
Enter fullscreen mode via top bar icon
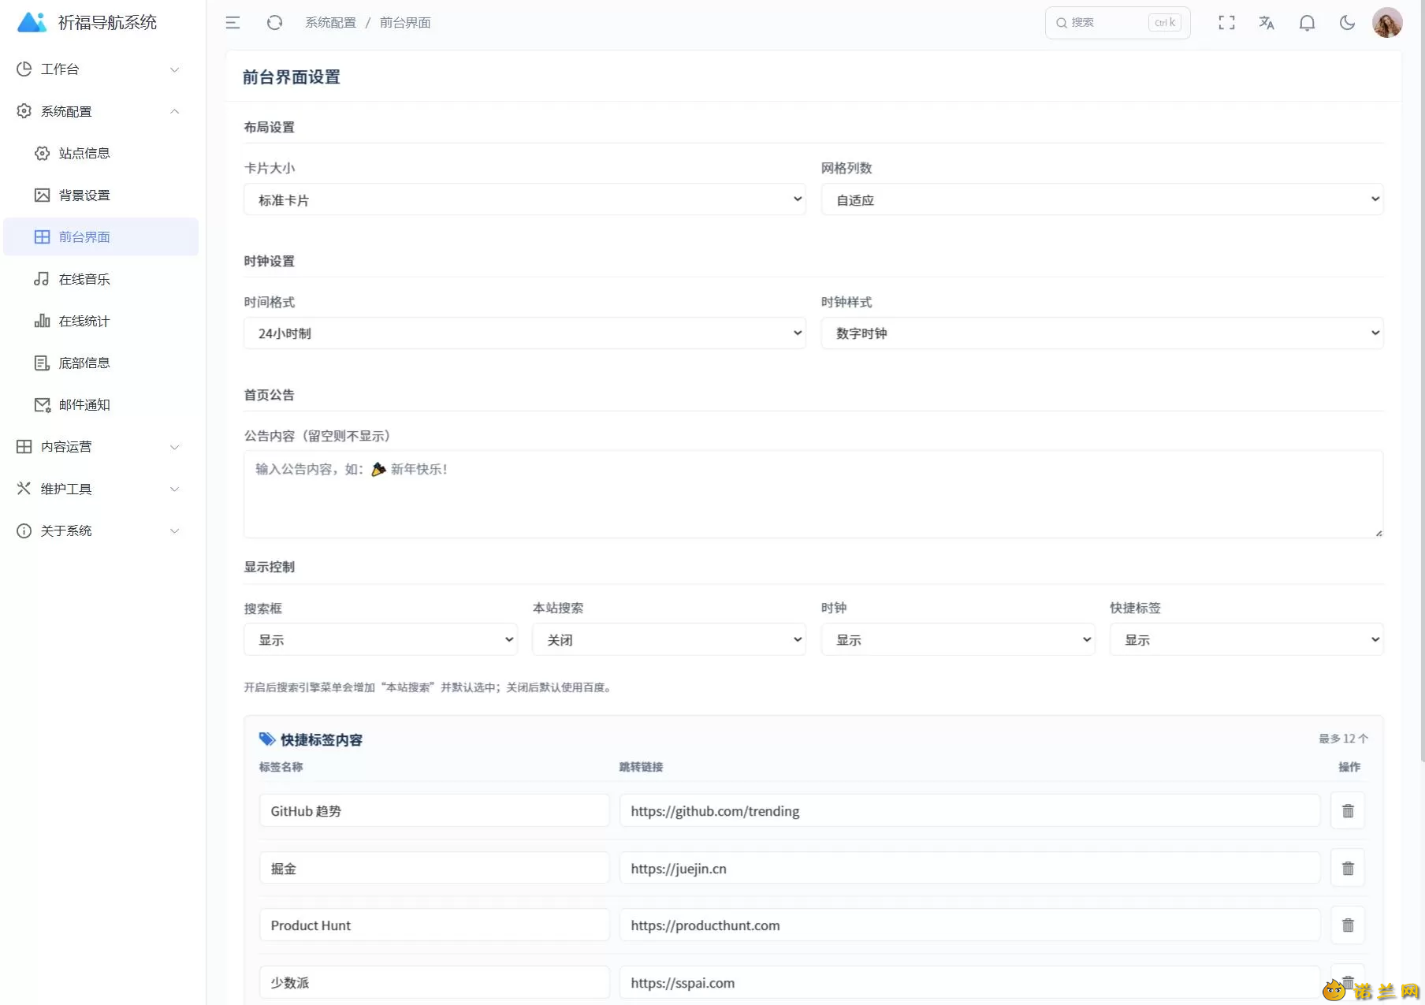click(1226, 23)
